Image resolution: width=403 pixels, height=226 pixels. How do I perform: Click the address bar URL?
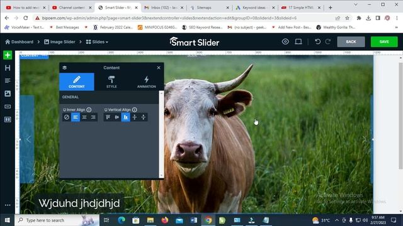click(169, 18)
